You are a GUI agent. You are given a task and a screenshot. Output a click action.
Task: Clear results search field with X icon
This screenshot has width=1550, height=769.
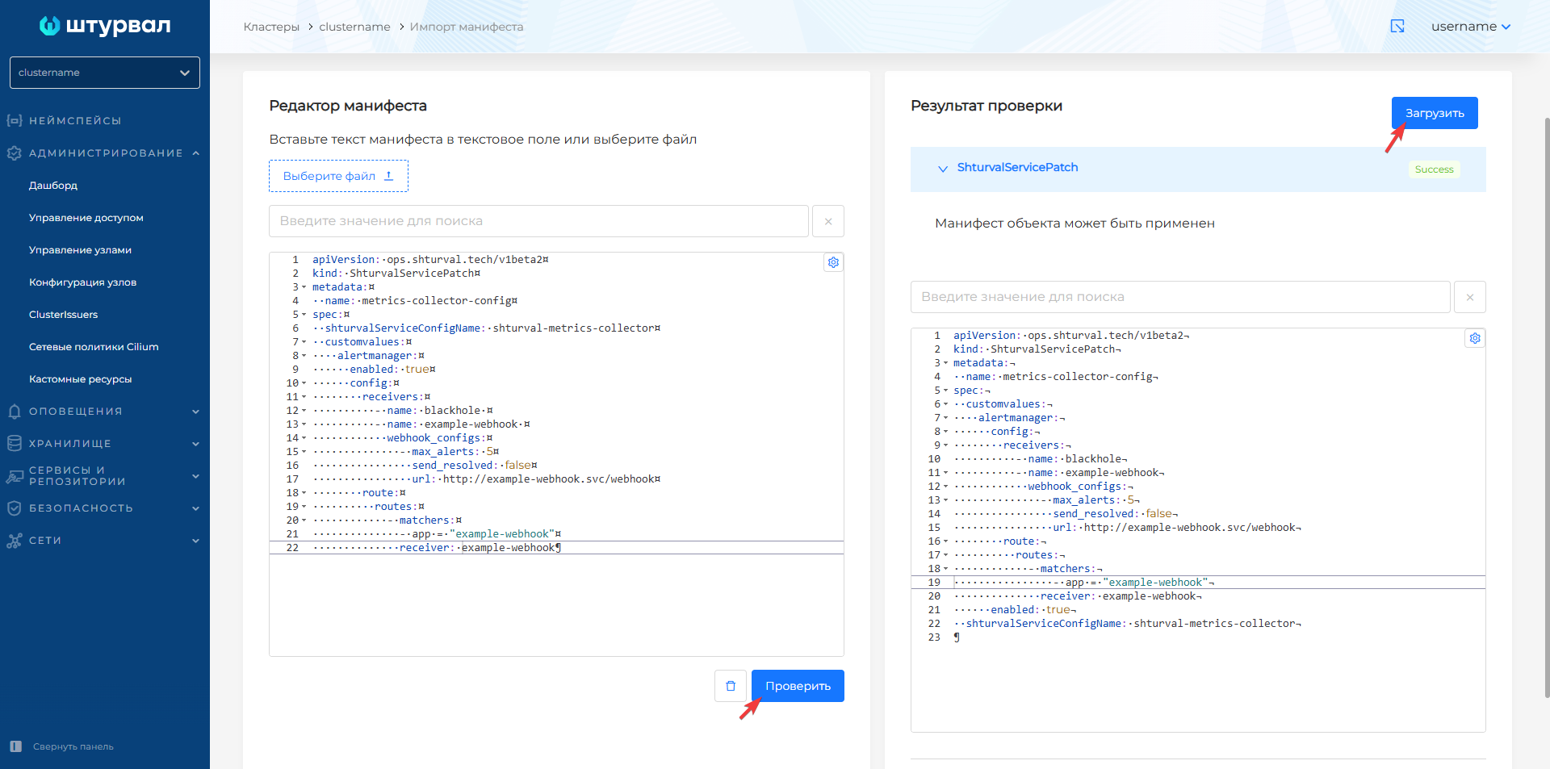point(1470,296)
